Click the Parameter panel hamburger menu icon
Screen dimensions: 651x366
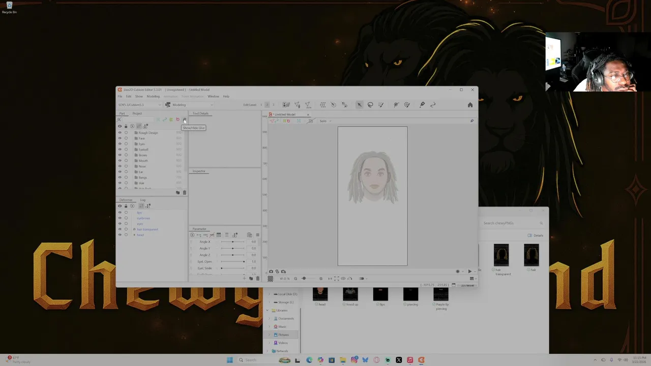pos(257,235)
